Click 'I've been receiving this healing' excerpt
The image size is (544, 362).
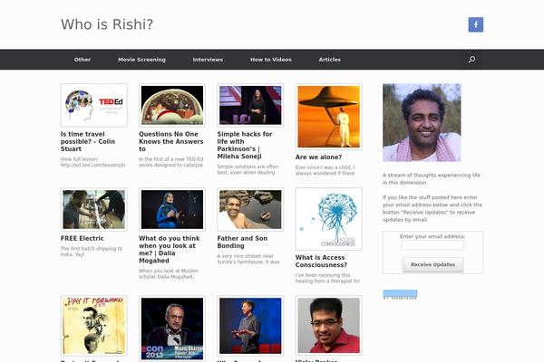(x=327, y=278)
